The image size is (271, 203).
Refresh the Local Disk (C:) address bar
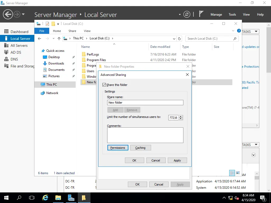pos(180,39)
